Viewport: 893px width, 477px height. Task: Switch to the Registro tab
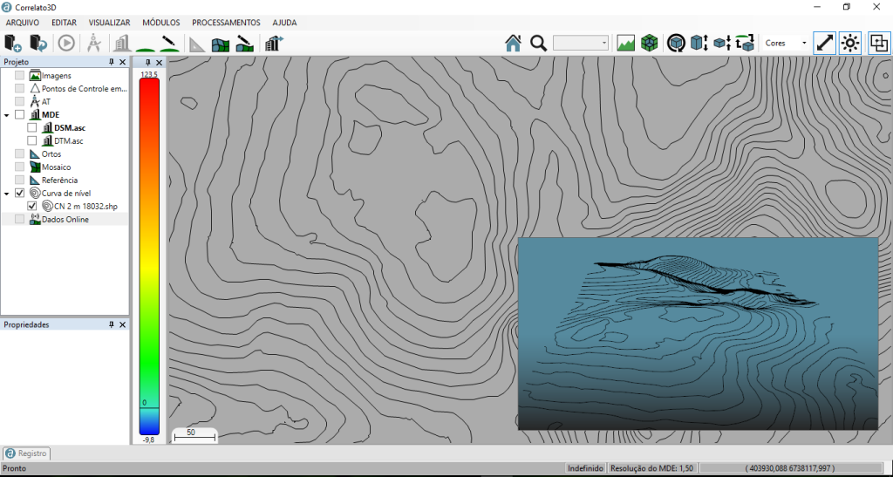pyautogui.click(x=27, y=453)
